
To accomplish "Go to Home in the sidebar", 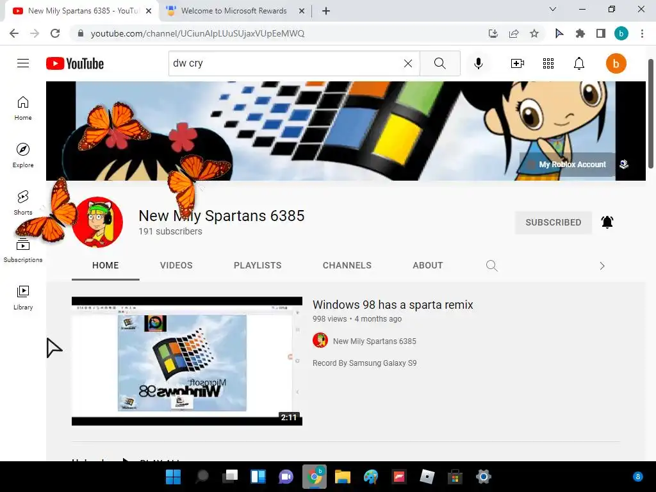I will pyautogui.click(x=23, y=108).
